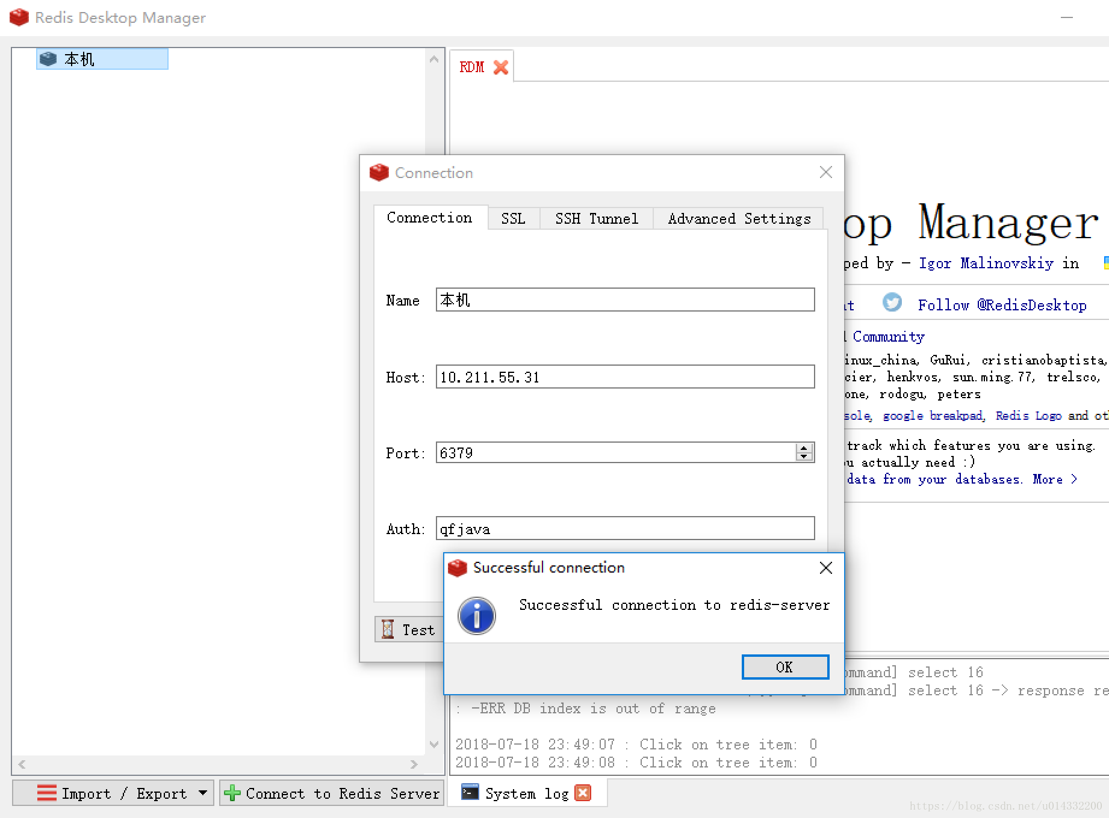
Task: Open the google breakpad link
Action: pos(933,416)
